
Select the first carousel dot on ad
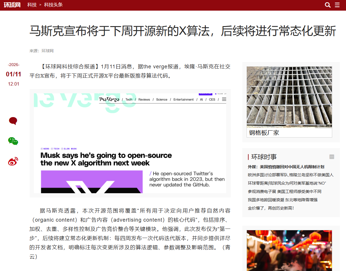(x=279, y=122)
